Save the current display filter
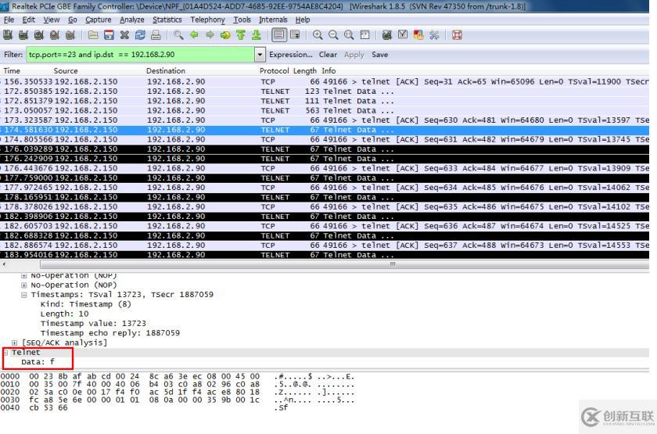657x434 pixels. (x=379, y=55)
